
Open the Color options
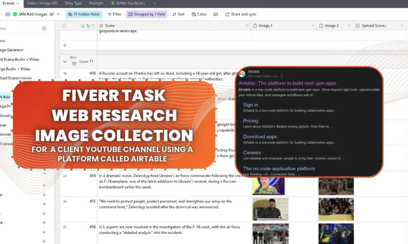[x=199, y=14]
